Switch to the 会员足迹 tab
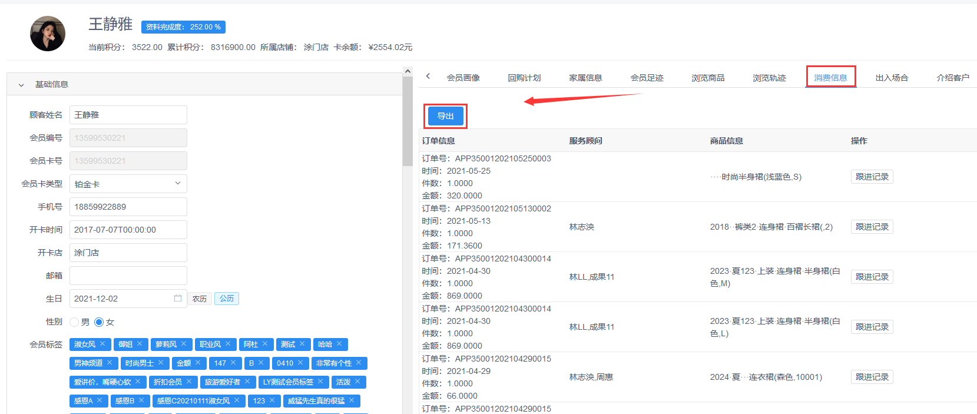Screen dimensions: 977x414 pyautogui.click(x=647, y=78)
